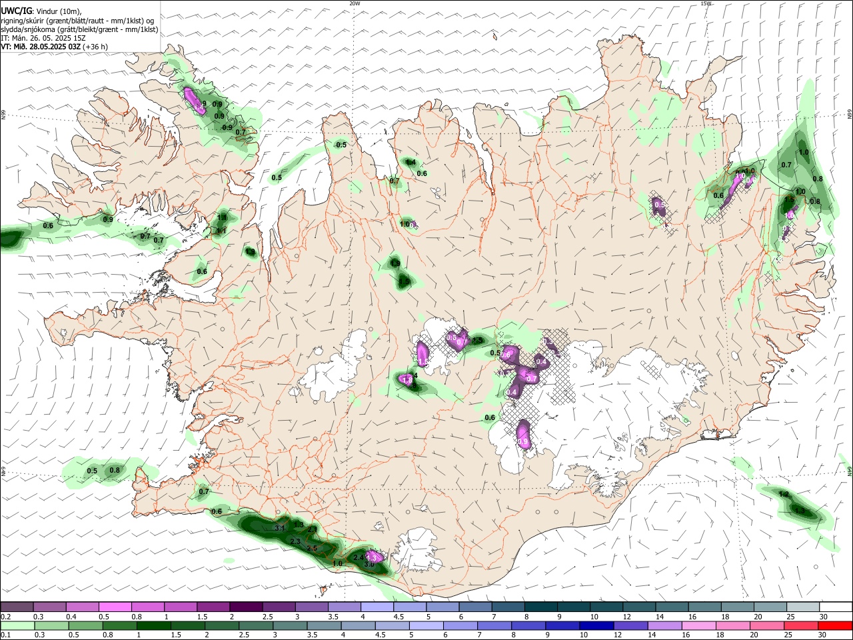Click the light violet rain swatch labeled 14
This screenshot has height=640, width=853.
pyautogui.click(x=664, y=625)
